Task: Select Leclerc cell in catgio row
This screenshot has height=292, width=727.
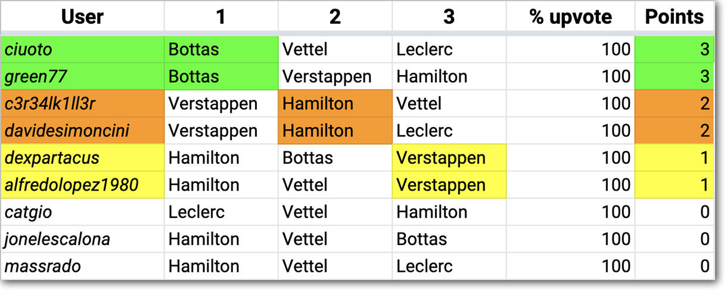Action: click(221, 212)
